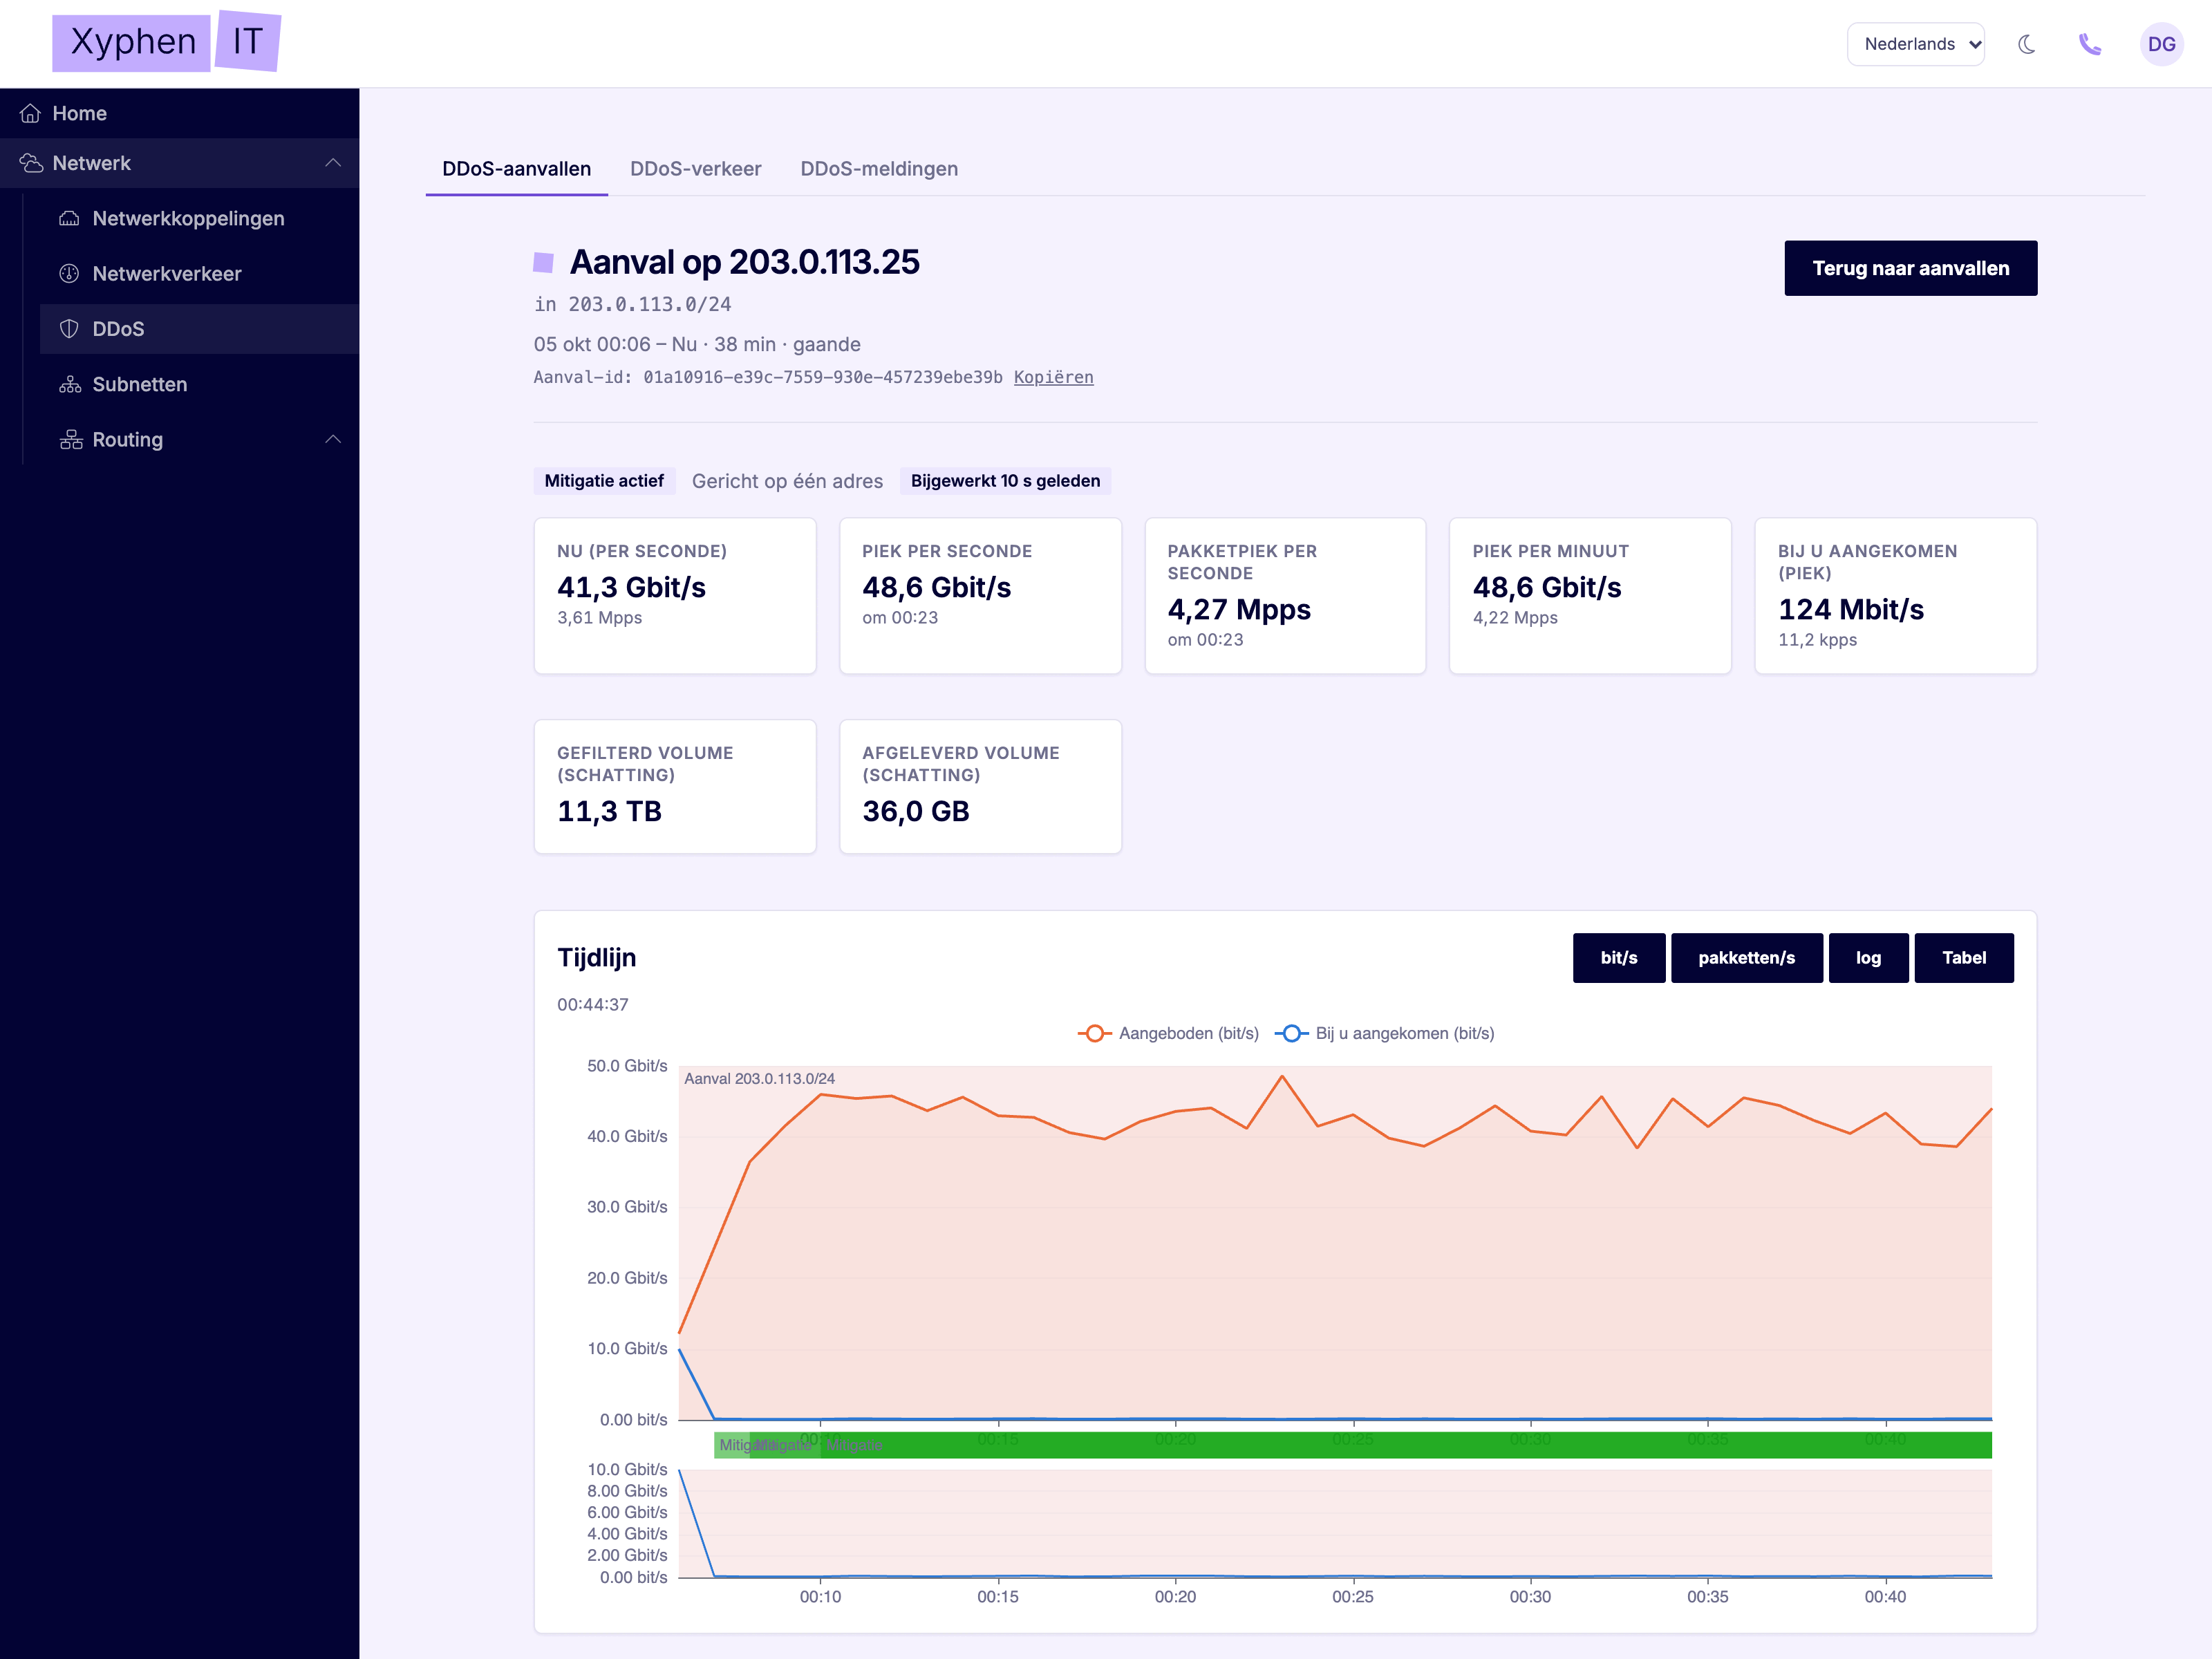Viewport: 2212px width, 1659px height.
Task: Open the DG user avatar
Action: click(x=2161, y=44)
